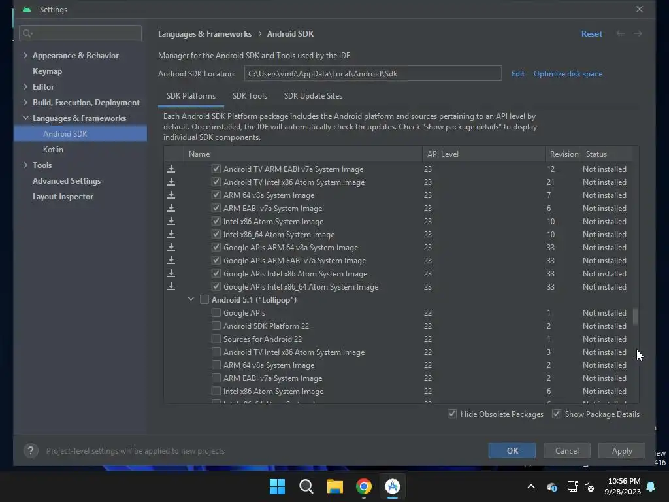Check Android TV Intel x86 Atom API 22
This screenshot has height=502, width=669.
pos(216,352)
